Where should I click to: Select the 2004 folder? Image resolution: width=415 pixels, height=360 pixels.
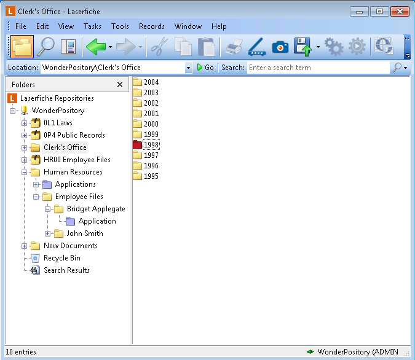146,82
